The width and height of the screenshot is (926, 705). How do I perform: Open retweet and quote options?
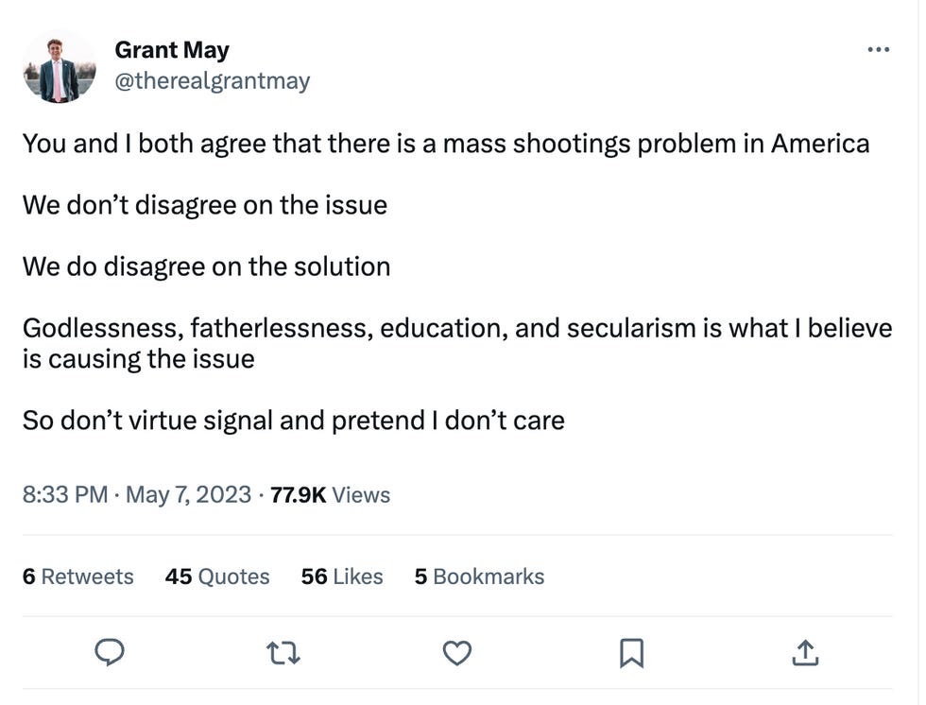click(283, 653)
